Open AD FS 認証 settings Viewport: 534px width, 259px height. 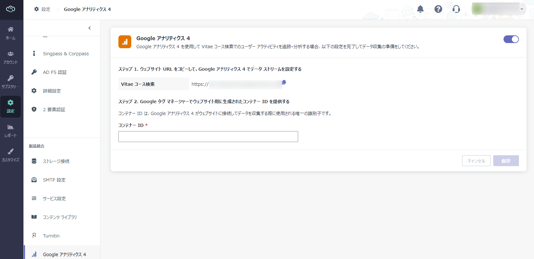pos(62,72)
